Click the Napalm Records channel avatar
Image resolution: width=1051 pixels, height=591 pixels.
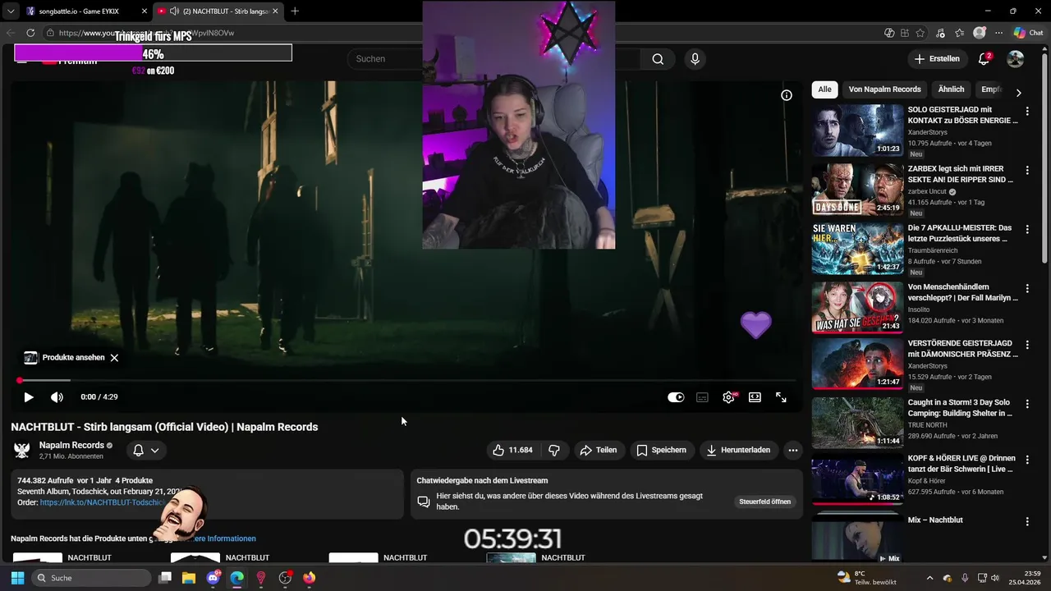point(22,450)
